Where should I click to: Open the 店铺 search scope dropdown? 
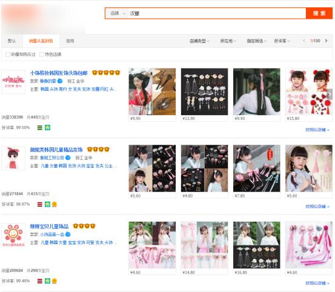point(118,13)
